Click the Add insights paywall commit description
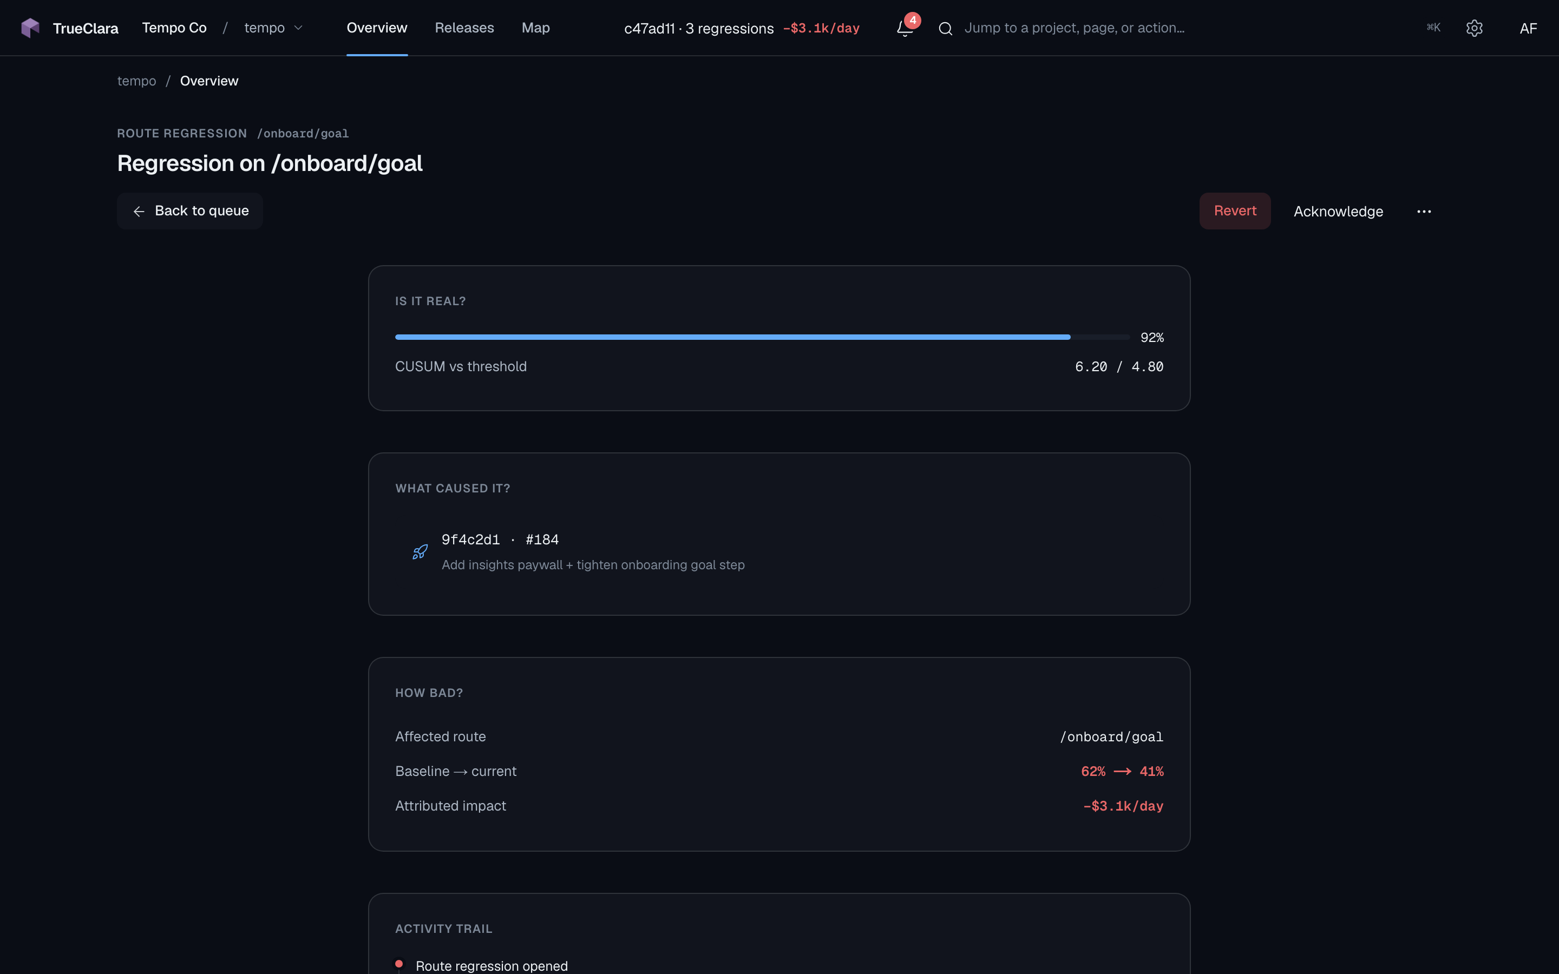This screenshot has height=974, width=1559. [x=593, y=565]
